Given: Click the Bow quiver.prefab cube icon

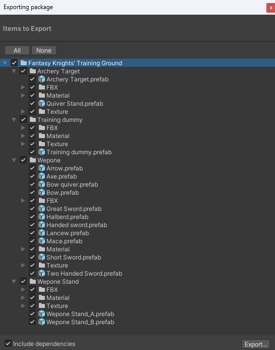Looking at the screenshot, I should click(x=41, y=185).
